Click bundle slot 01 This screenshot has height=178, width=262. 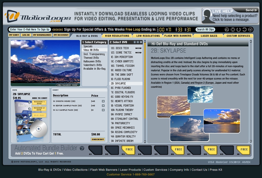point(95,150)
